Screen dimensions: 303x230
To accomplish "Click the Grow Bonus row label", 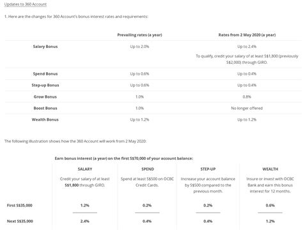I will pyautogui.click(x=45, y=96).
